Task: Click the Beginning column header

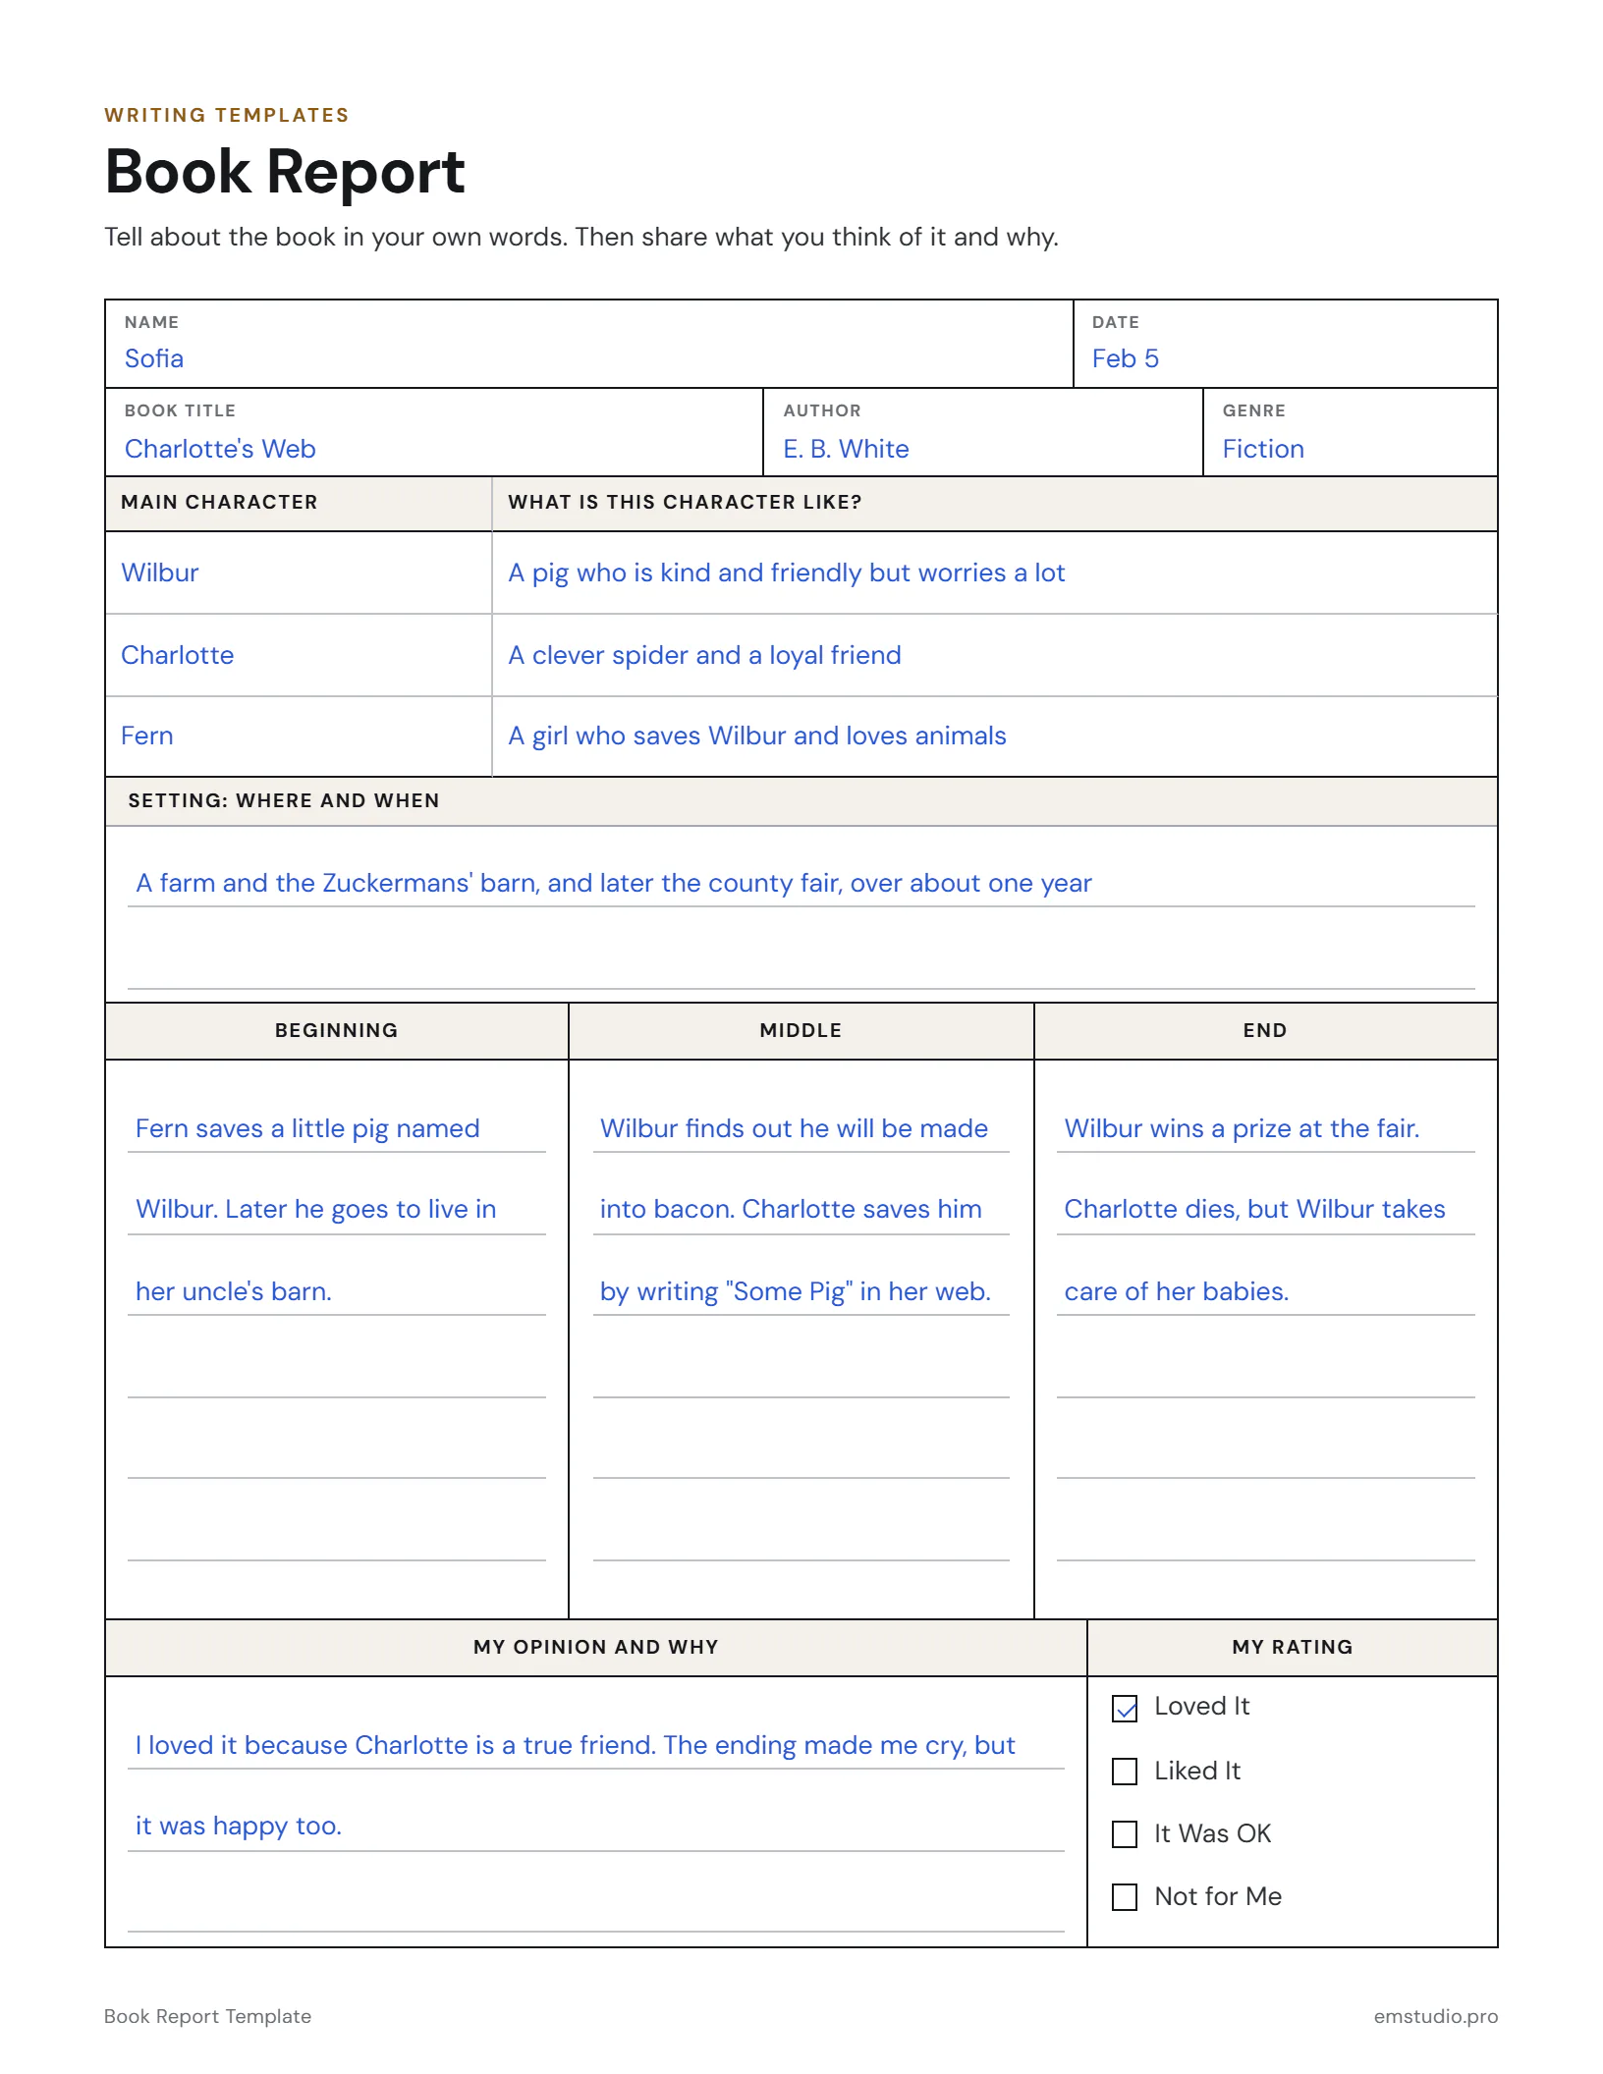Action: tap(337, 1031)
